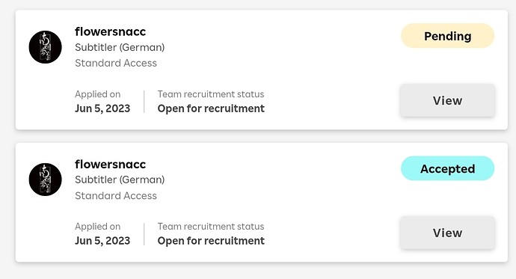Click the cyan Accepted status badge
This screenshot has height=279, width=516.
coord(447,168)
